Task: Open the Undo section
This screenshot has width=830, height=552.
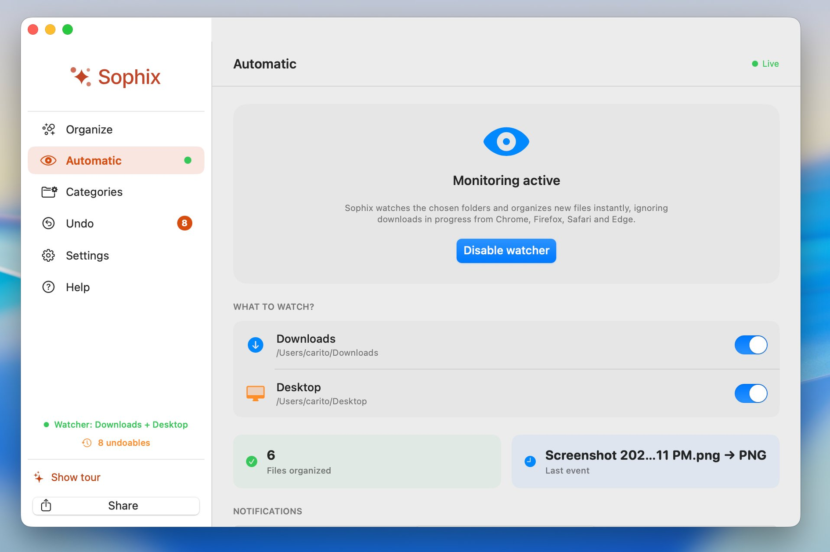Action: point(116,224)
